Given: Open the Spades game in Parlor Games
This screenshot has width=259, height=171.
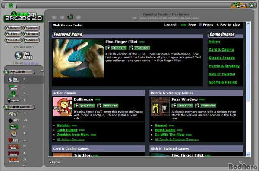Looking at the screenshot, I should point(13,120).
